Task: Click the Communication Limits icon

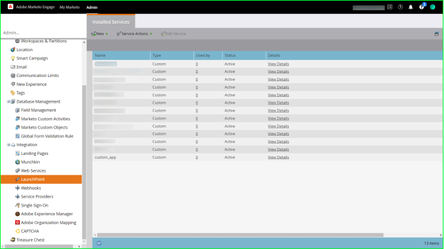Action: [x=13, y=75]
